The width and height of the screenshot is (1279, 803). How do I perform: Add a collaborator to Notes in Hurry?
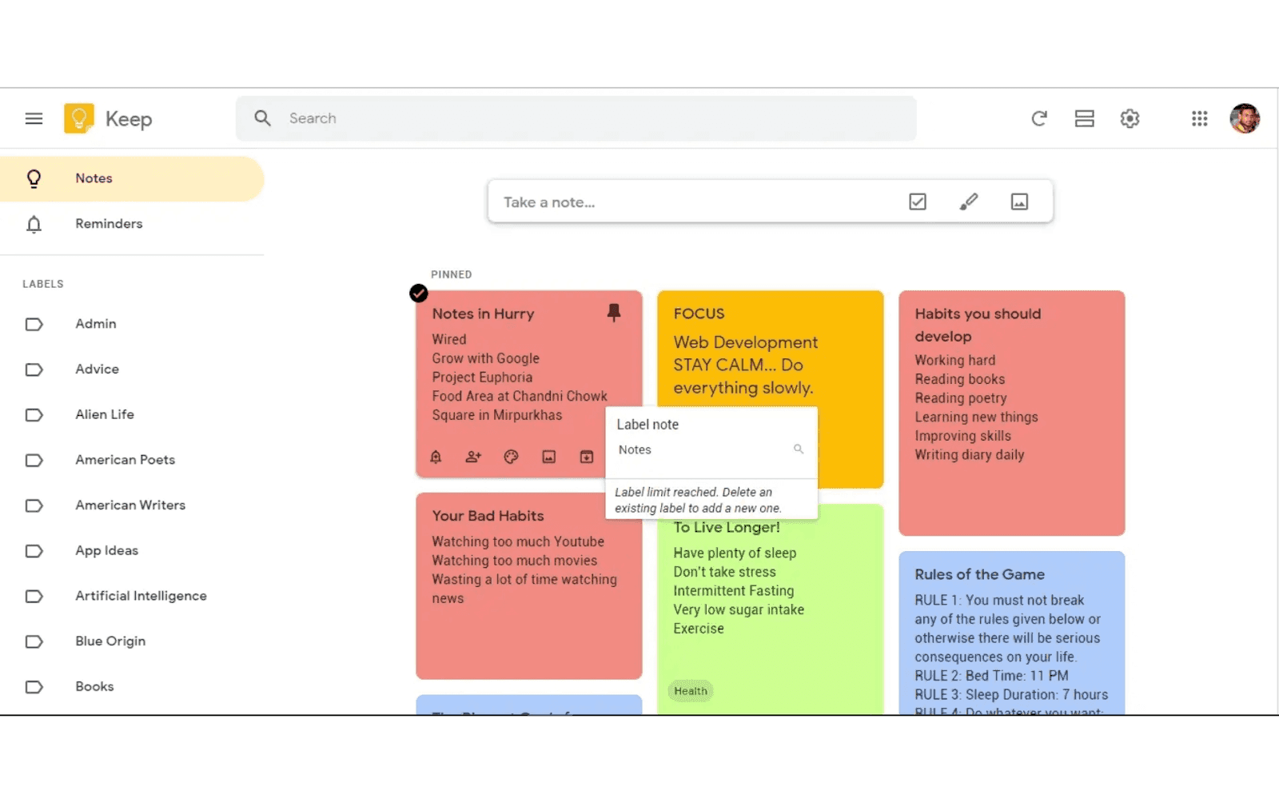tap(473, 456)
